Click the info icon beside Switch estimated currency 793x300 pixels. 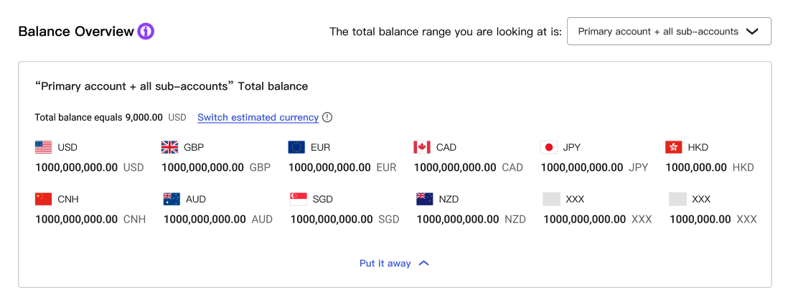328,118
